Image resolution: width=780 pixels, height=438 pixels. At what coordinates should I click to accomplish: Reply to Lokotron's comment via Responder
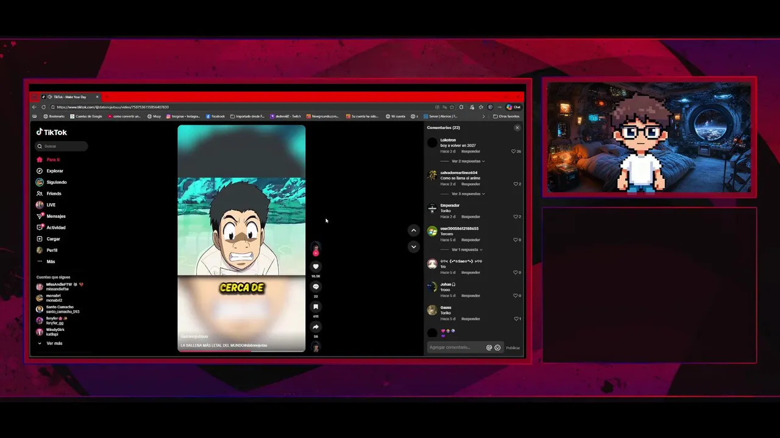coord(470,151)
